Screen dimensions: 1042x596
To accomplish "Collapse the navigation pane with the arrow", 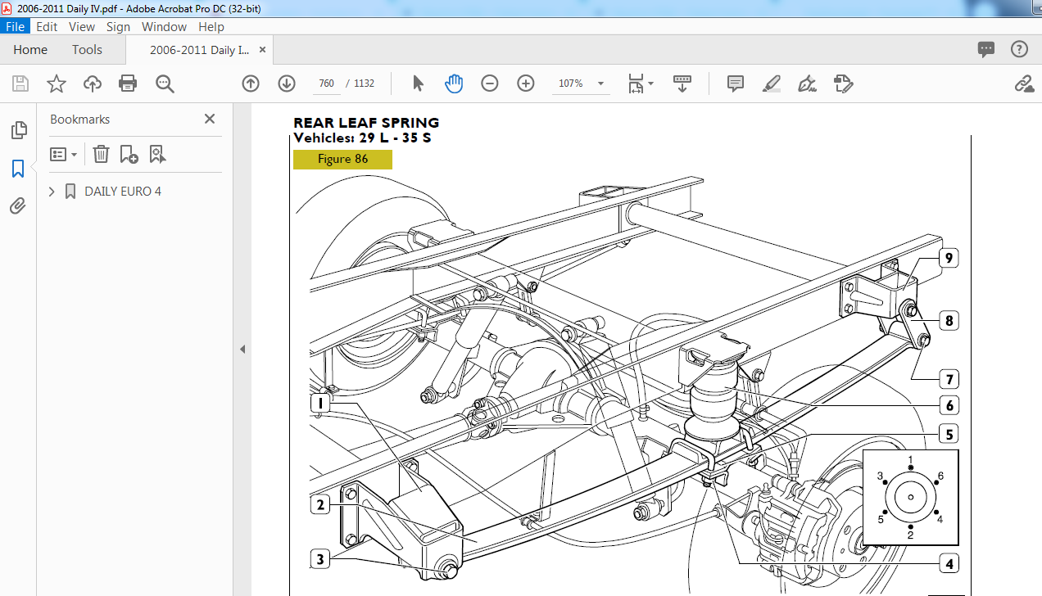I will [x=242, y=349].
